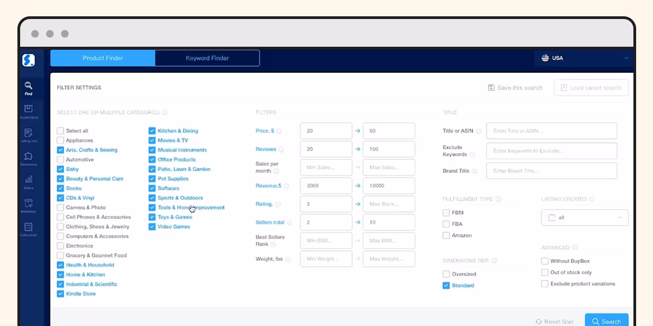Enable the Electronics category checkbox
The width and height of the screenshot is (653, 326).
tap(60, 246)
